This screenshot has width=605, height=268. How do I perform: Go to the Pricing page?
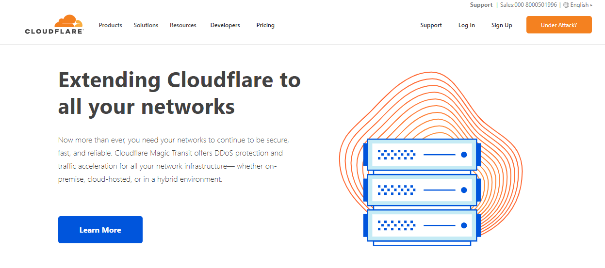[x=265, y=25]
